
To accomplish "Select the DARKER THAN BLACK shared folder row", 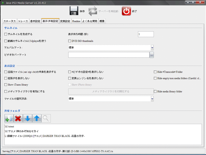I will [x=103, y=136].
